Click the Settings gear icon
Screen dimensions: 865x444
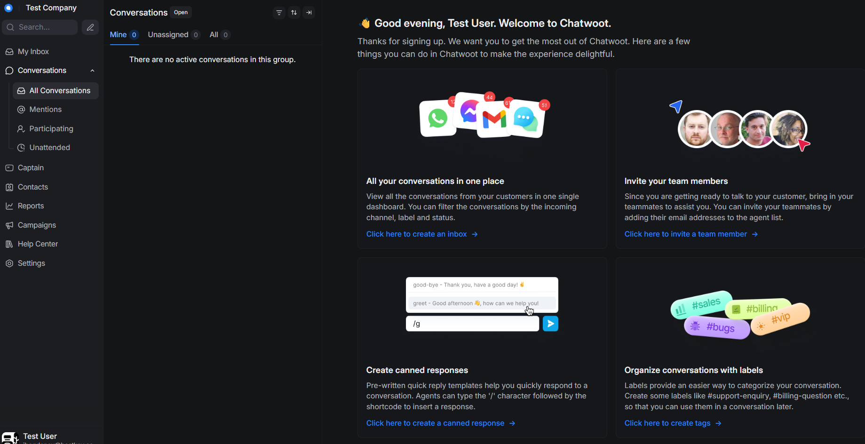pos(9,263)
